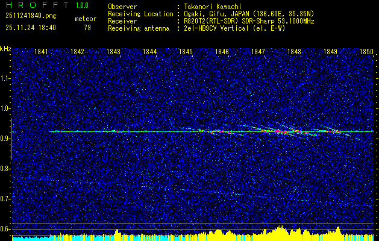Click the small echo near 1843
Screen dimensions: 379x241
tap(117, 131)
